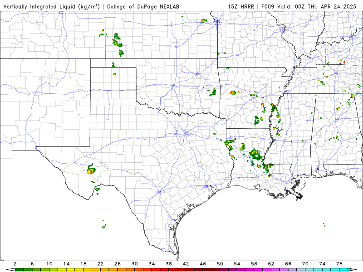Click the '15Z HRRR' model run label
This screenshot has height=272, width=363.
241,7
